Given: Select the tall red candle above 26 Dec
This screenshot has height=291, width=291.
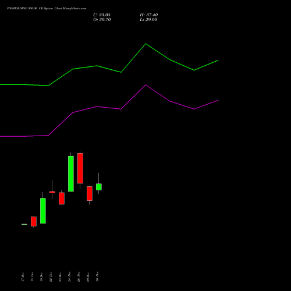Looking at the screenshot, I should 80,168.
